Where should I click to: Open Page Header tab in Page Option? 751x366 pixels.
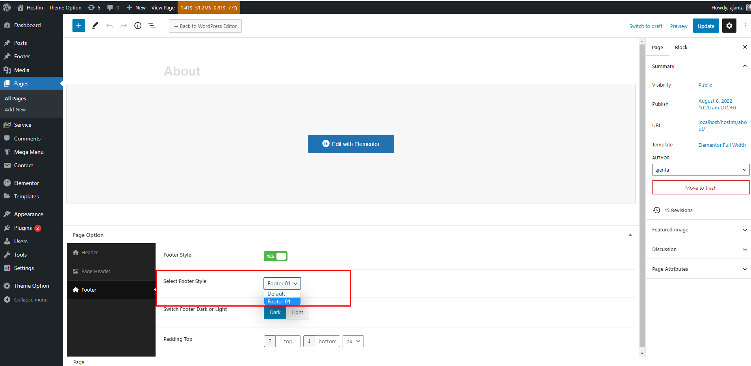[96, 271]
